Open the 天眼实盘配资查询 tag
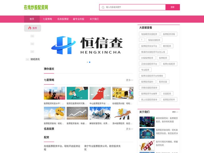This screenshot has width=204, height=153. click(x=149, y=88)
